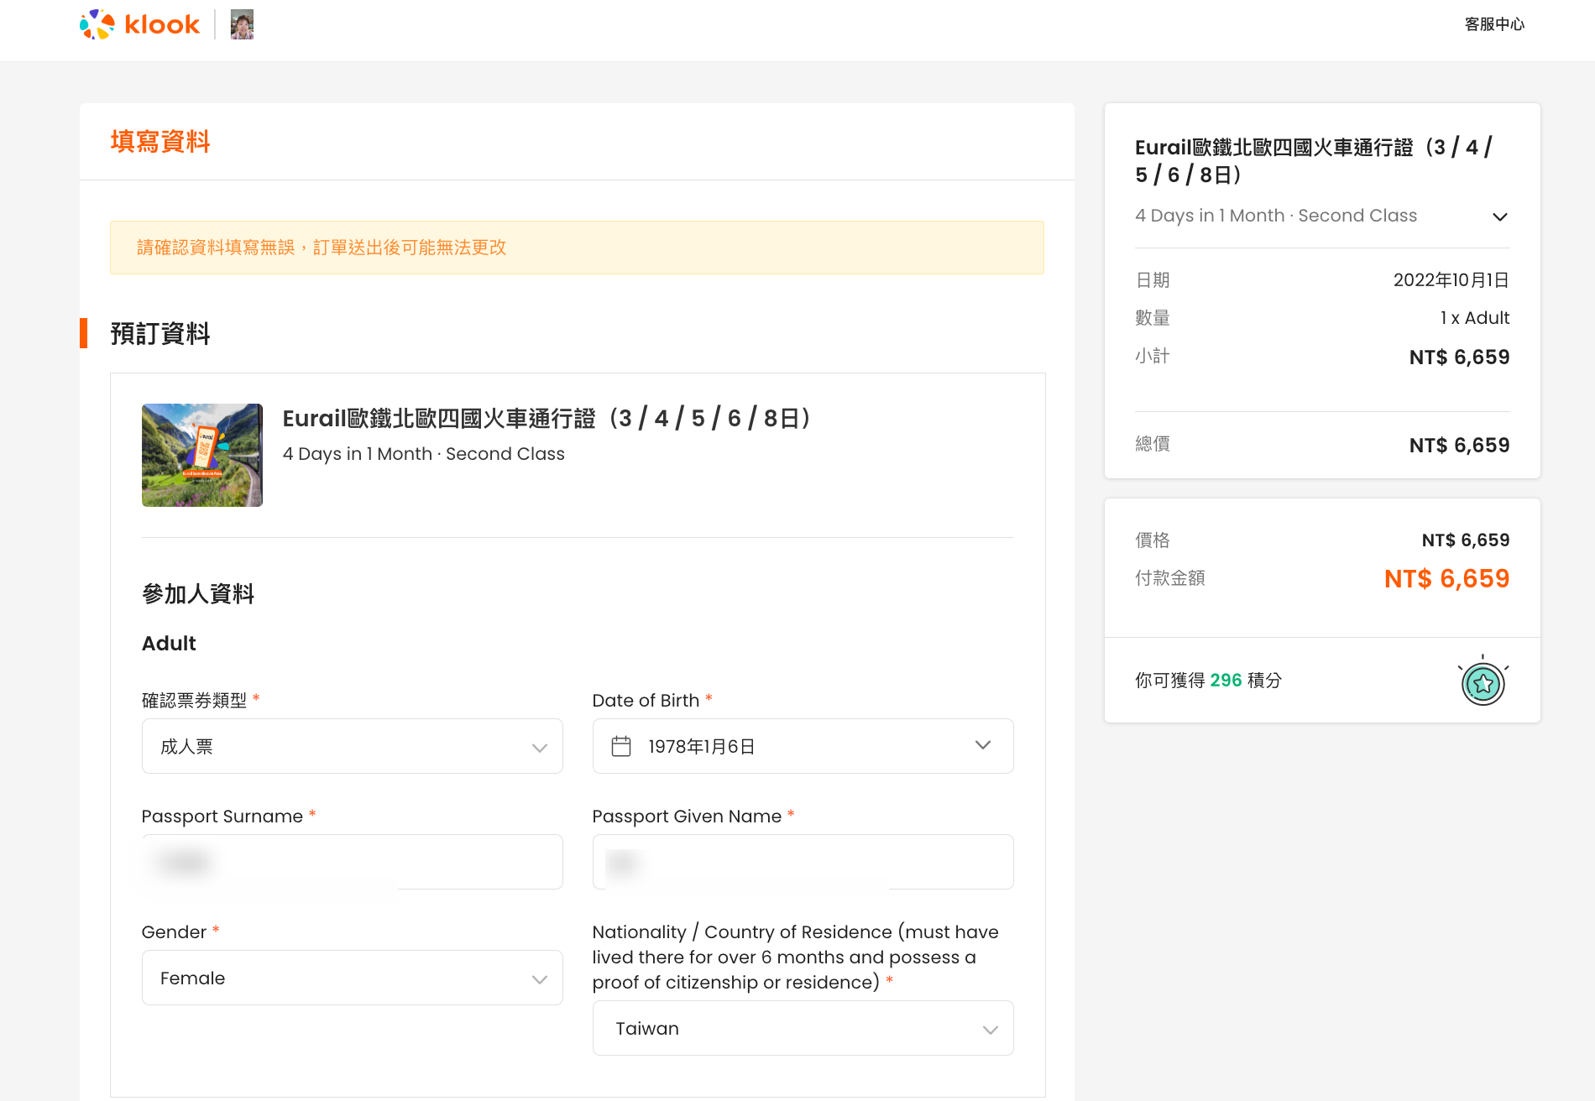Click the credits star badge icon
The width and height of the screenshot is (1595, 1101).
pyautogui.click(x=1483, y=681)
